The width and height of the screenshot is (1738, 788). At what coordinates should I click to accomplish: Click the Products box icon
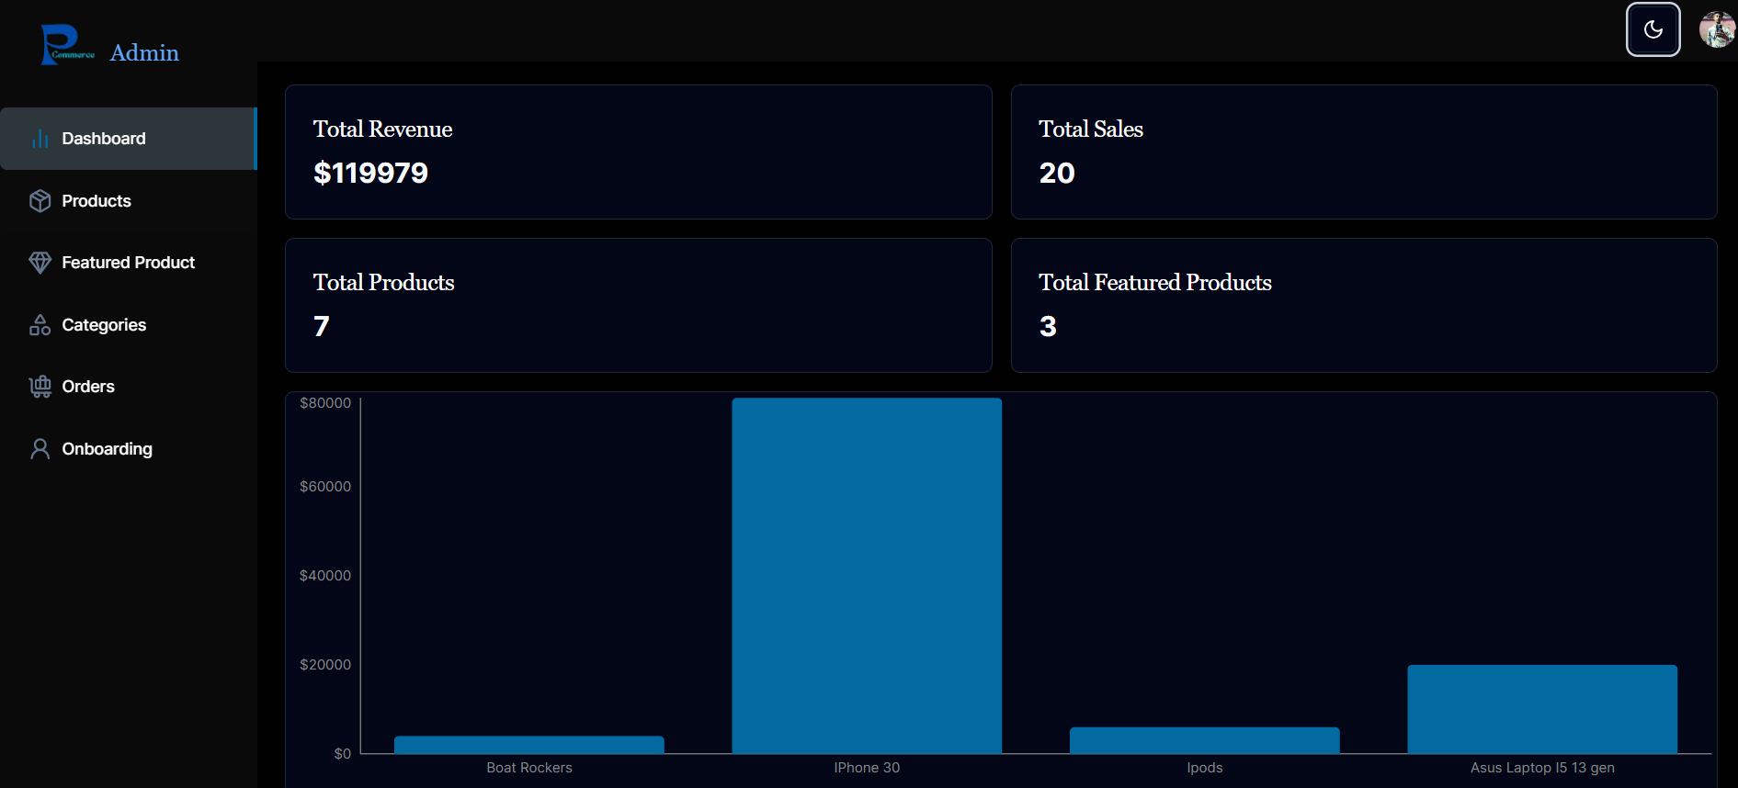click(x=40, y=201)
